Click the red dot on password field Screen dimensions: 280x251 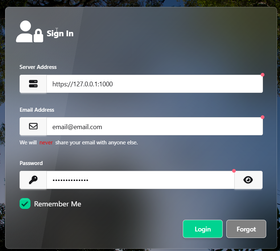click(234, 171)
